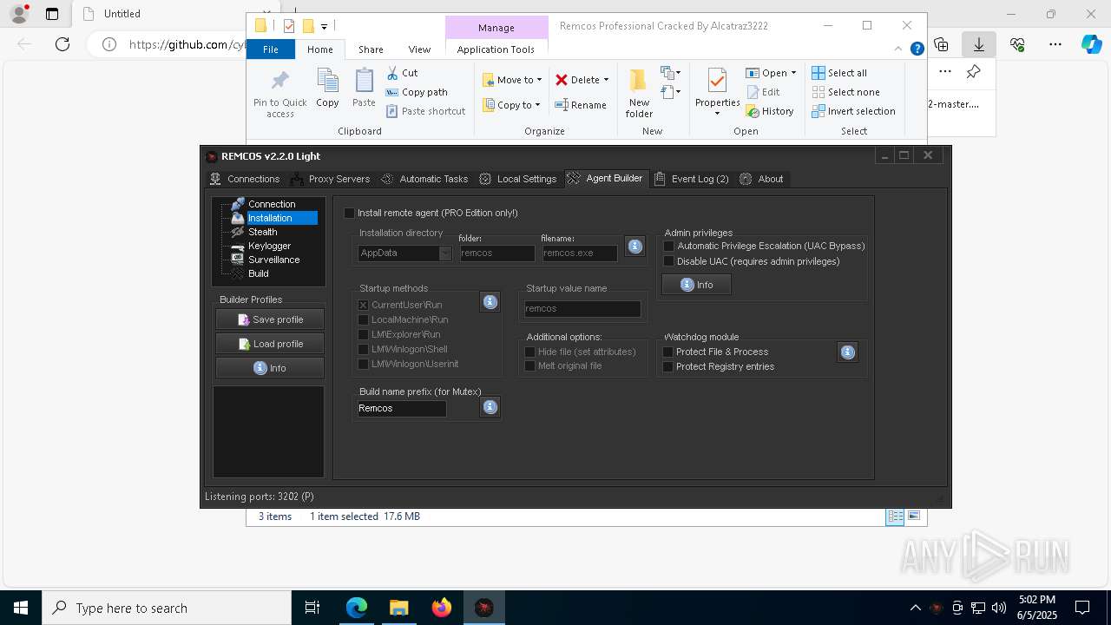1111x625 pixels.
Task: Open Firefox from taskbar
Action: [x=441, y=608]
